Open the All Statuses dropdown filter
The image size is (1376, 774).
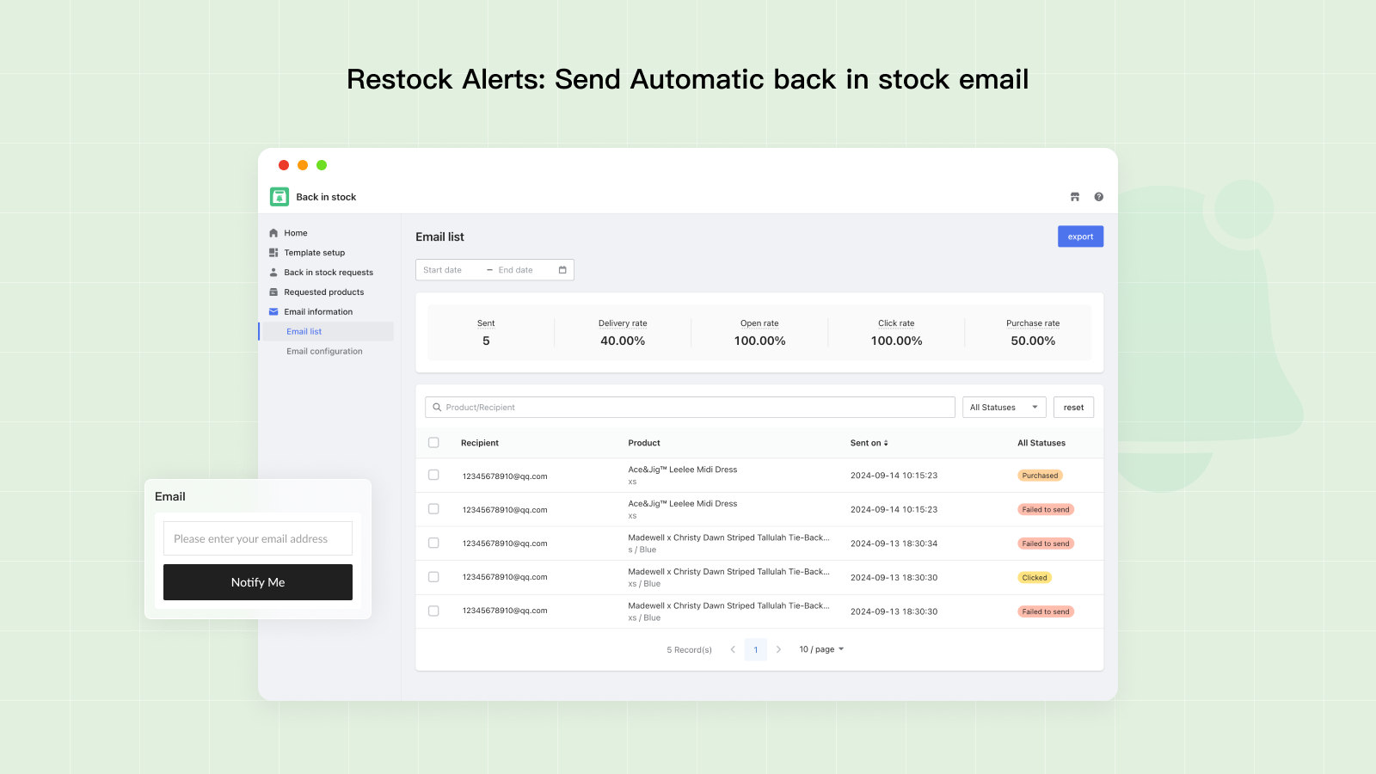(1004, 408)
